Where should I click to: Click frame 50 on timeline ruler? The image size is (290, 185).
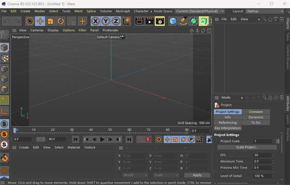click(x=110, y=130)
